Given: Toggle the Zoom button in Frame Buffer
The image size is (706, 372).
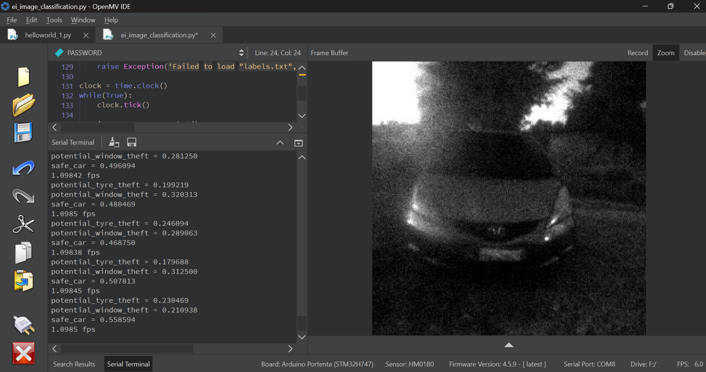Looking at the screenshot, I should tap(665, 53).
